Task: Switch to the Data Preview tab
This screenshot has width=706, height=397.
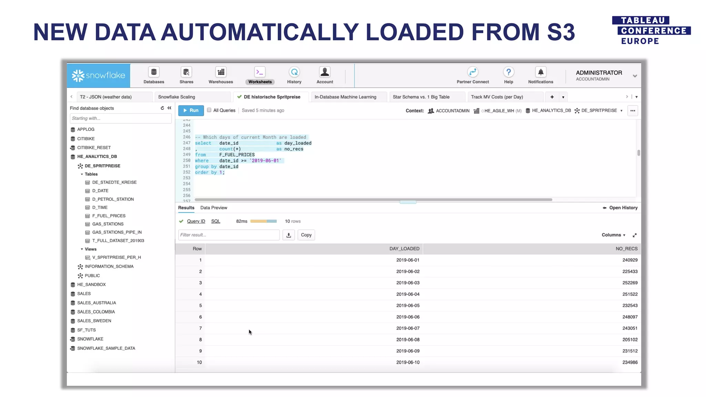Action: tap(213, 208)
